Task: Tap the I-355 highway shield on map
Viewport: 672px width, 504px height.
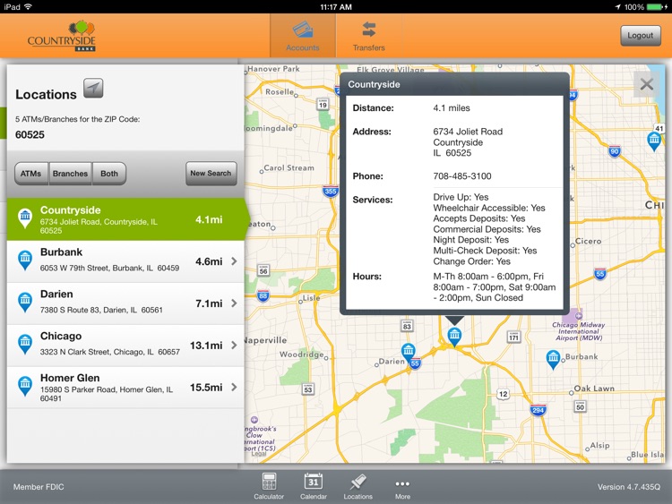Action: point(331,192)
